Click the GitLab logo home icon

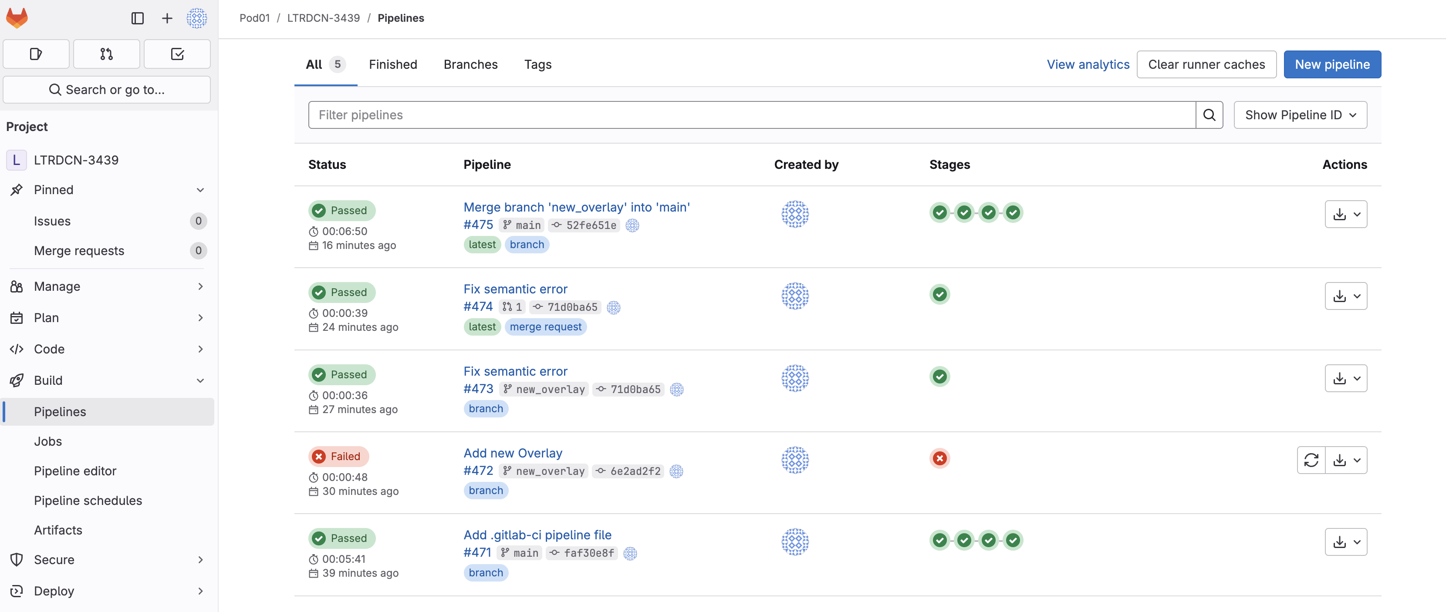pyautogui.click(x=17, y=18)
